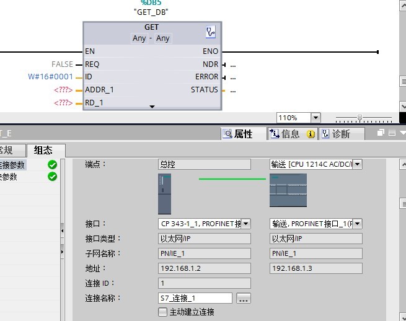
Task: Click the local PN/IE_1 subnet field
Action: (205, 253)
